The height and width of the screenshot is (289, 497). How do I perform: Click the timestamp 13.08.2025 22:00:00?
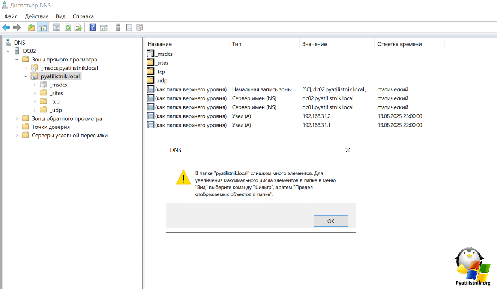click(399, 125)
